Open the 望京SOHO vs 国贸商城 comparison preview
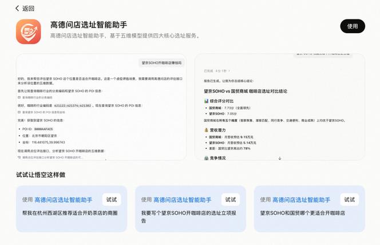The width and height of the screenshot is (380, 245). [280, 107]
